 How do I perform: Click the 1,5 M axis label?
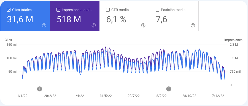pyautogui.click(x=234, y=58)
